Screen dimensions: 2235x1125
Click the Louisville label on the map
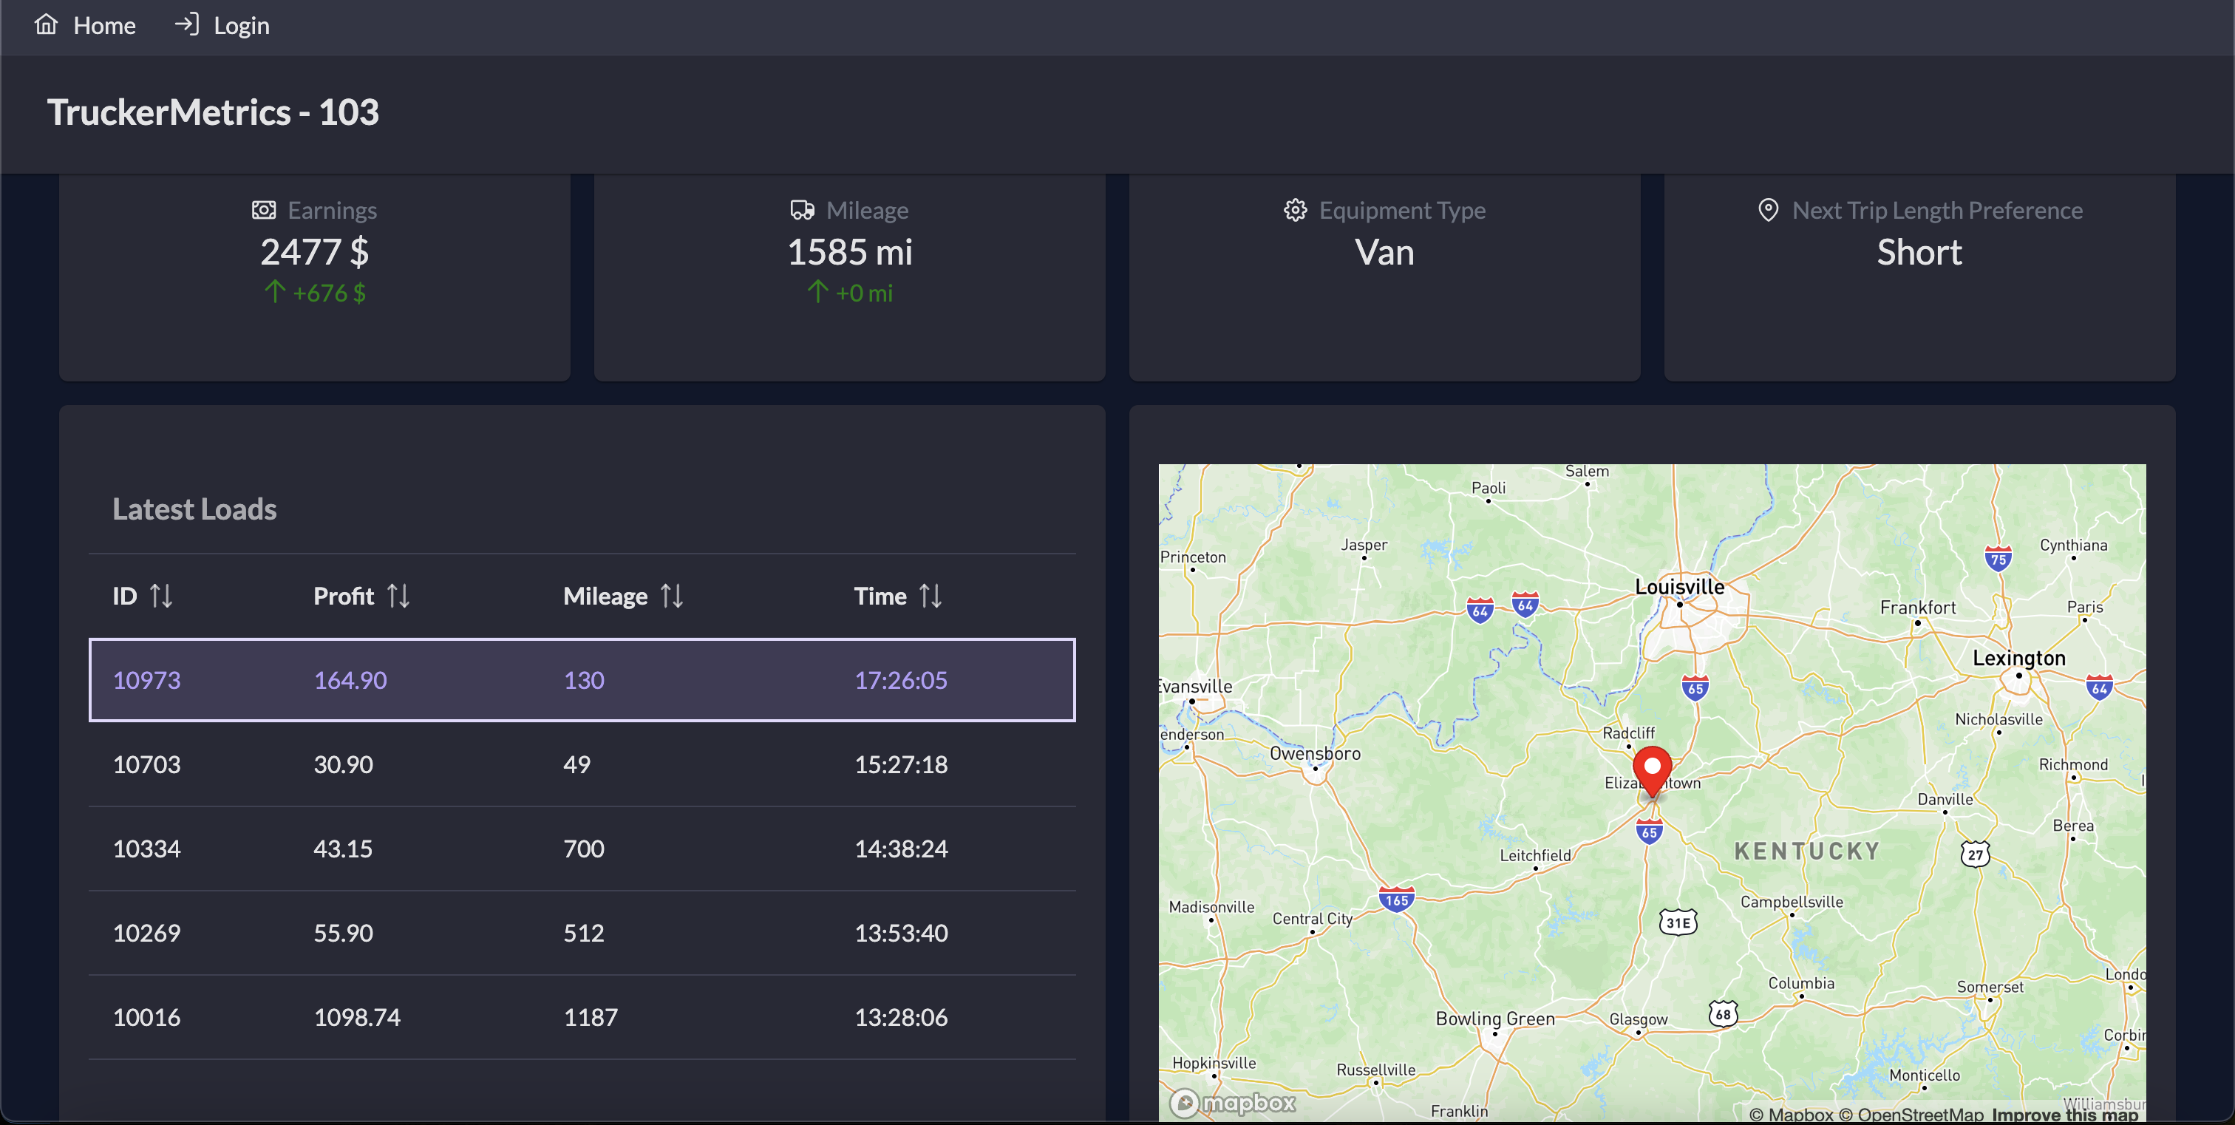(x=1679, y=586)
